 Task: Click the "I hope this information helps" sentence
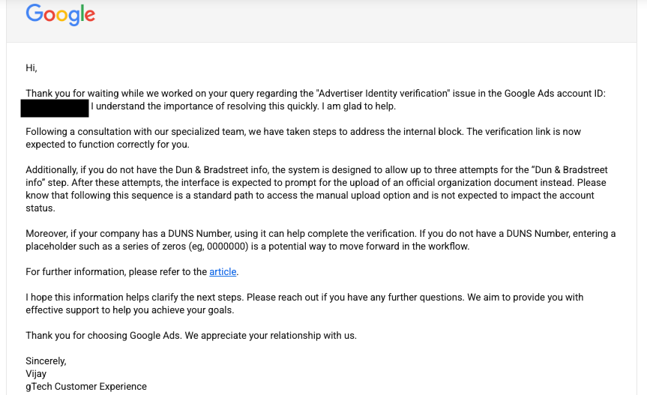(x=97, y=298)
